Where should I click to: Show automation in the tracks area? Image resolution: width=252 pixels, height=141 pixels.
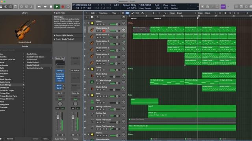click(132, 13)
